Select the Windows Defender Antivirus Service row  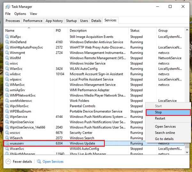[94, 42]
